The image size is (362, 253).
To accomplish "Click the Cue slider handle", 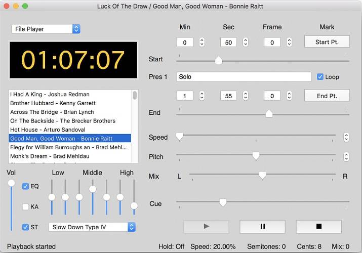I will (x=223, y=202).
